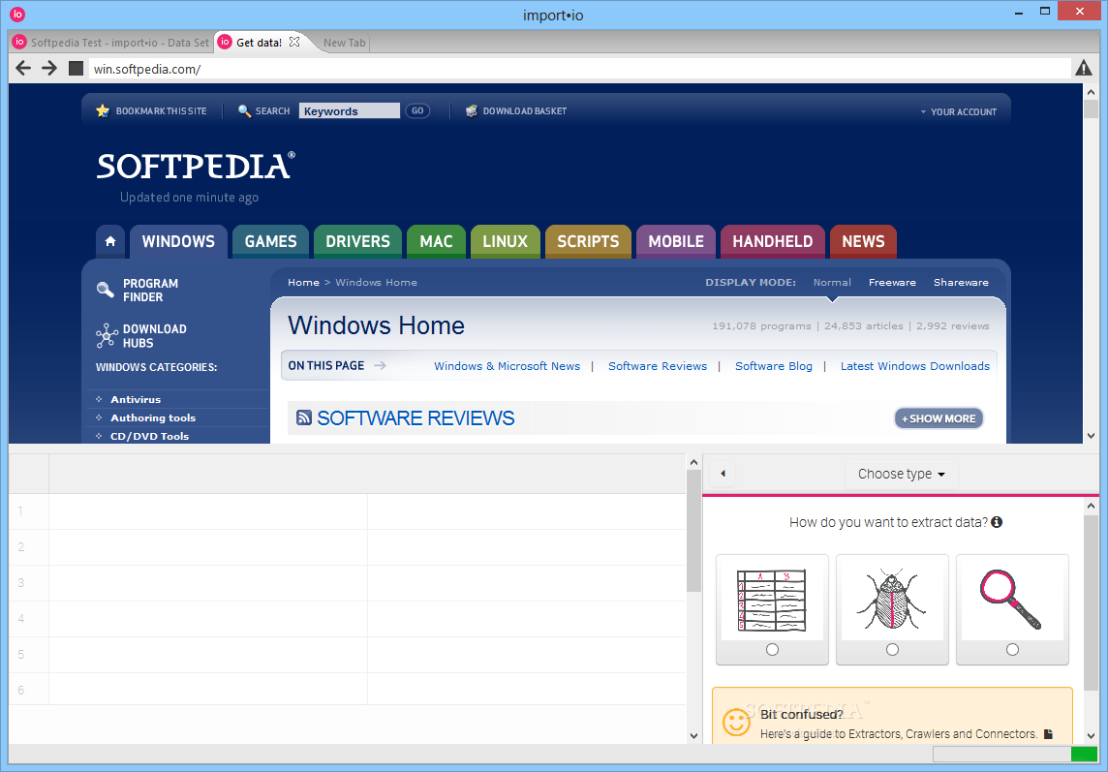Click the +SHOW MORE button

coord(939,418)
